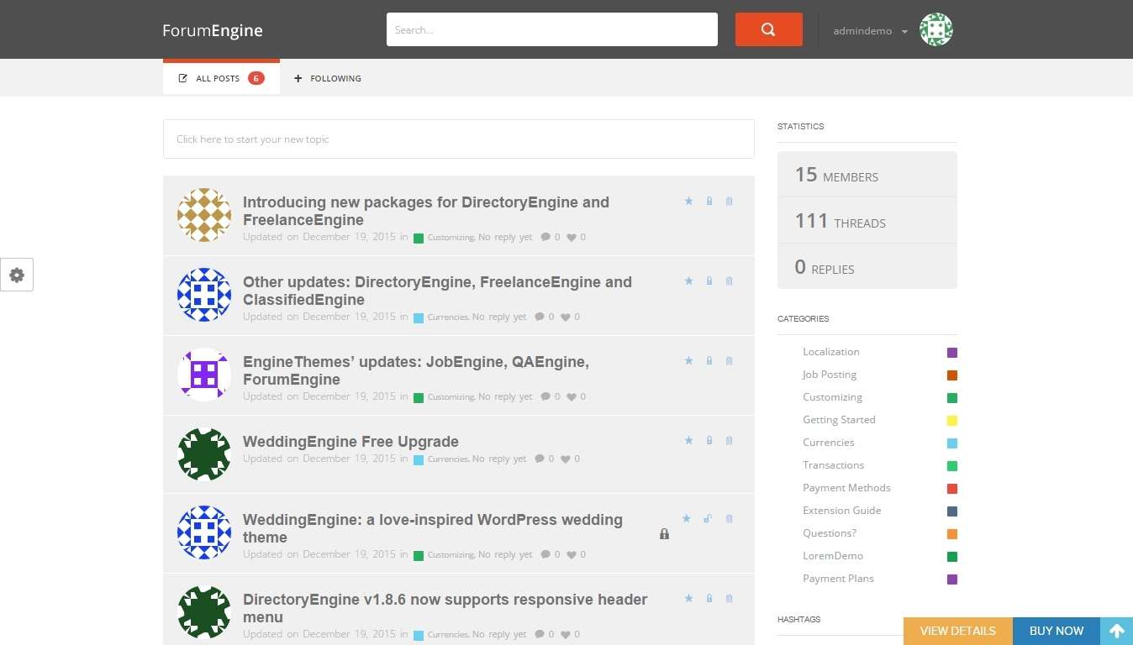Select the Payment Plans category
Viewport: 1133px width, 645px height.
838,579
